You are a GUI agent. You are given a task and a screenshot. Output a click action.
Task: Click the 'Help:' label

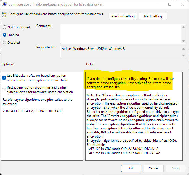click(x=90, y=64)
